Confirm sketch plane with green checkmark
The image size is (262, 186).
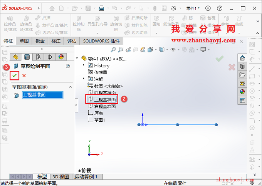pos(15,75)
